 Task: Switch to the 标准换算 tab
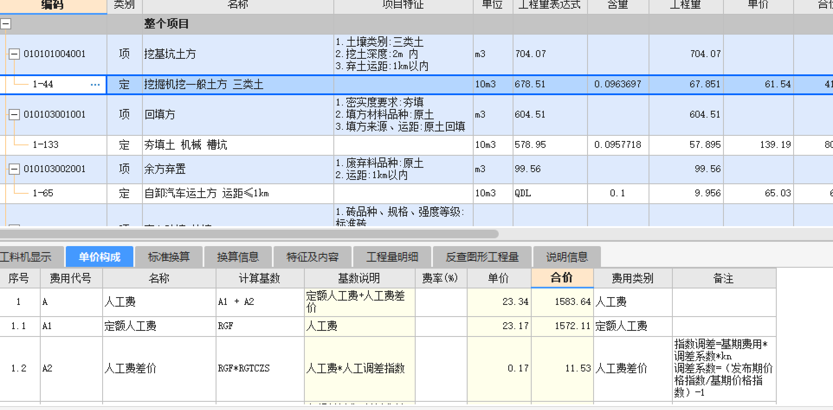(x=169, y=256)
